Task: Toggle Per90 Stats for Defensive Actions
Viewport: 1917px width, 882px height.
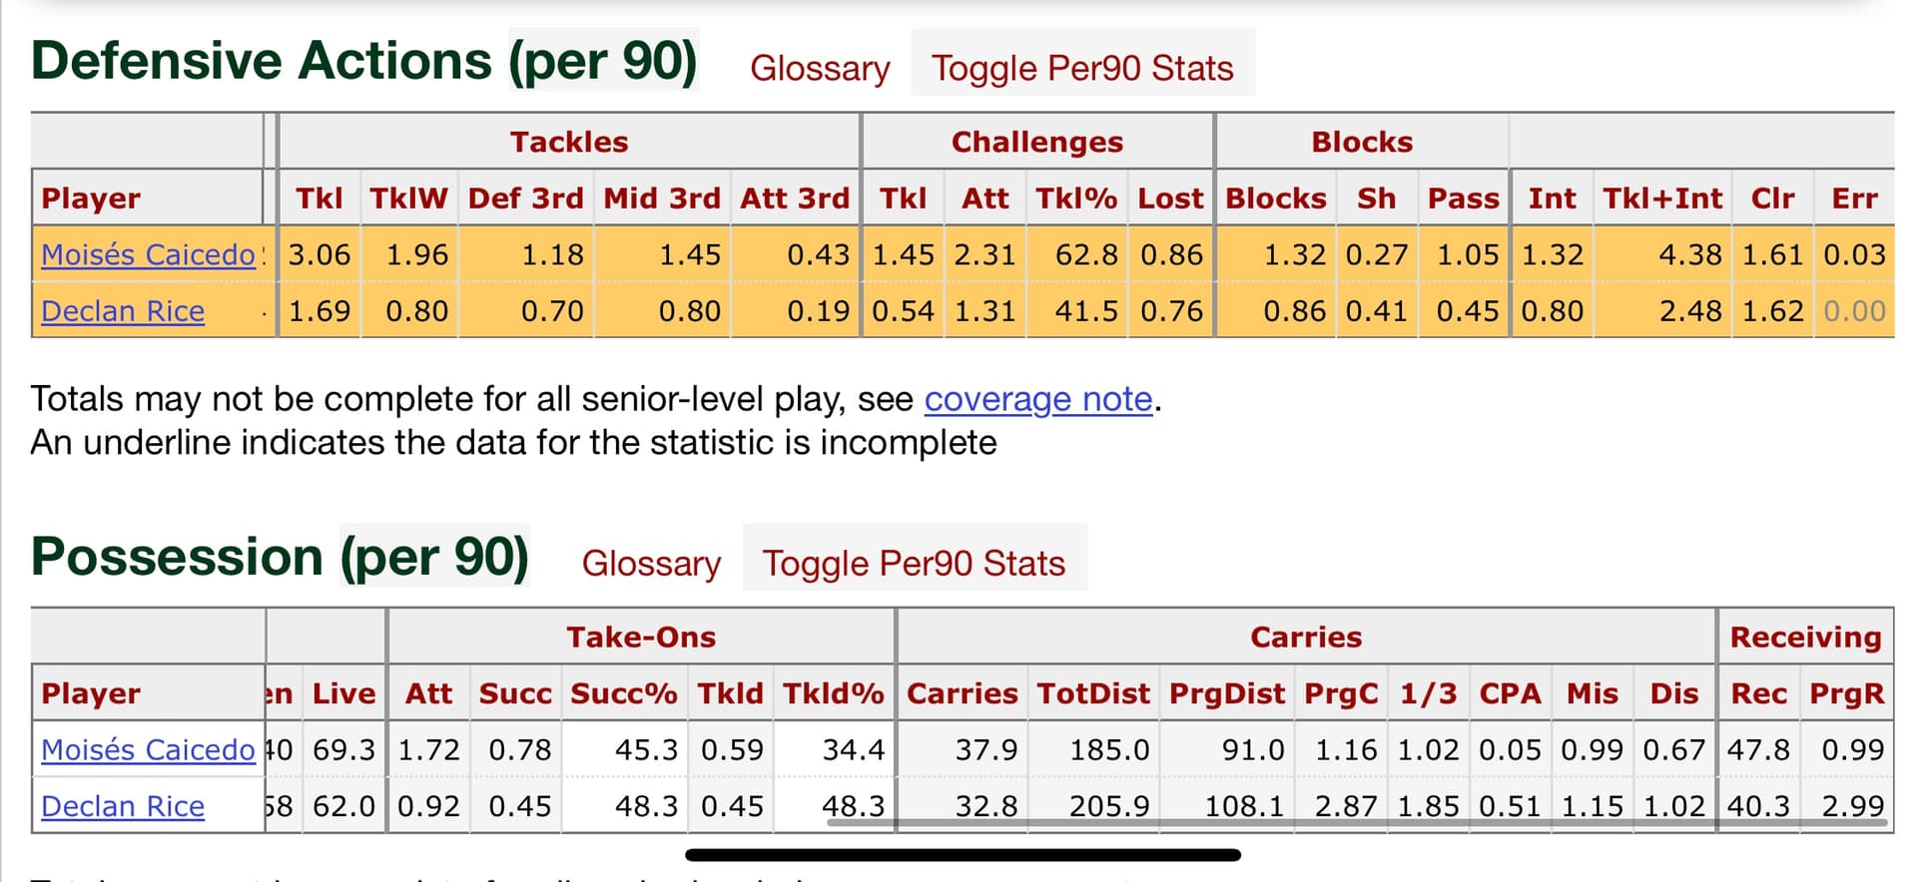Action: coord(1082,68)
